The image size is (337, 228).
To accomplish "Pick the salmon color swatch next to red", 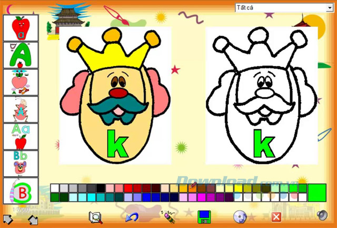I will coord(119,188).
